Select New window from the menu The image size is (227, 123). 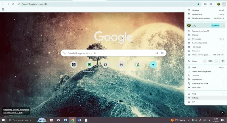pyautogui.click(x=205, y=14)
